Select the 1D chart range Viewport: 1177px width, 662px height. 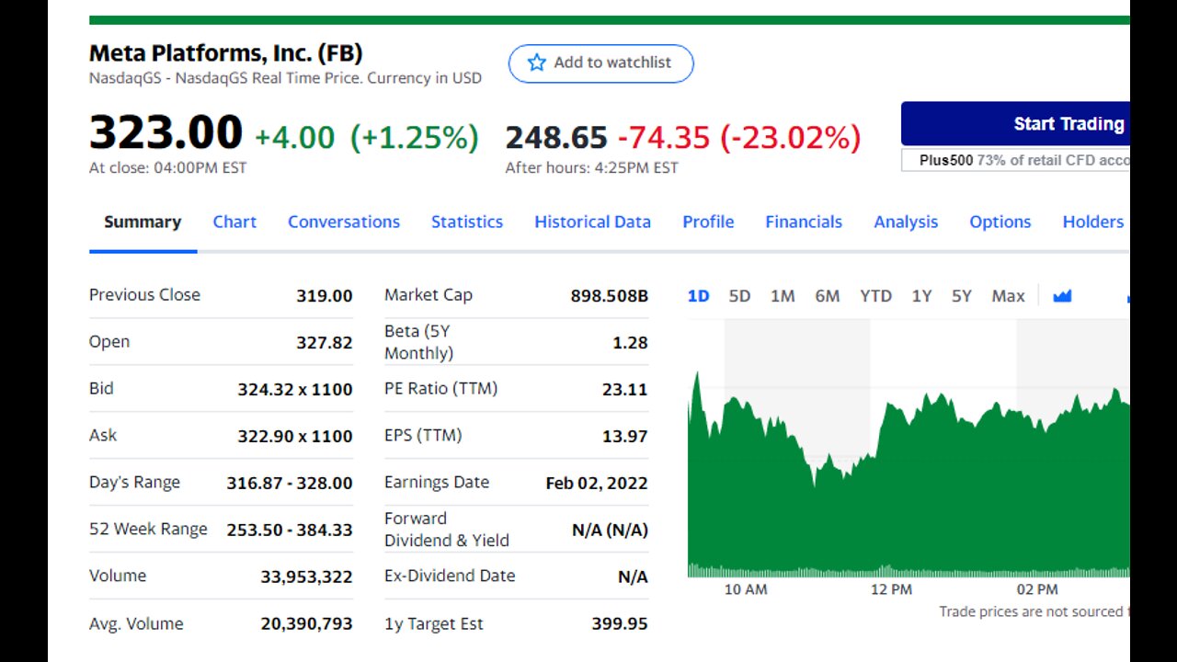point(699,296)
